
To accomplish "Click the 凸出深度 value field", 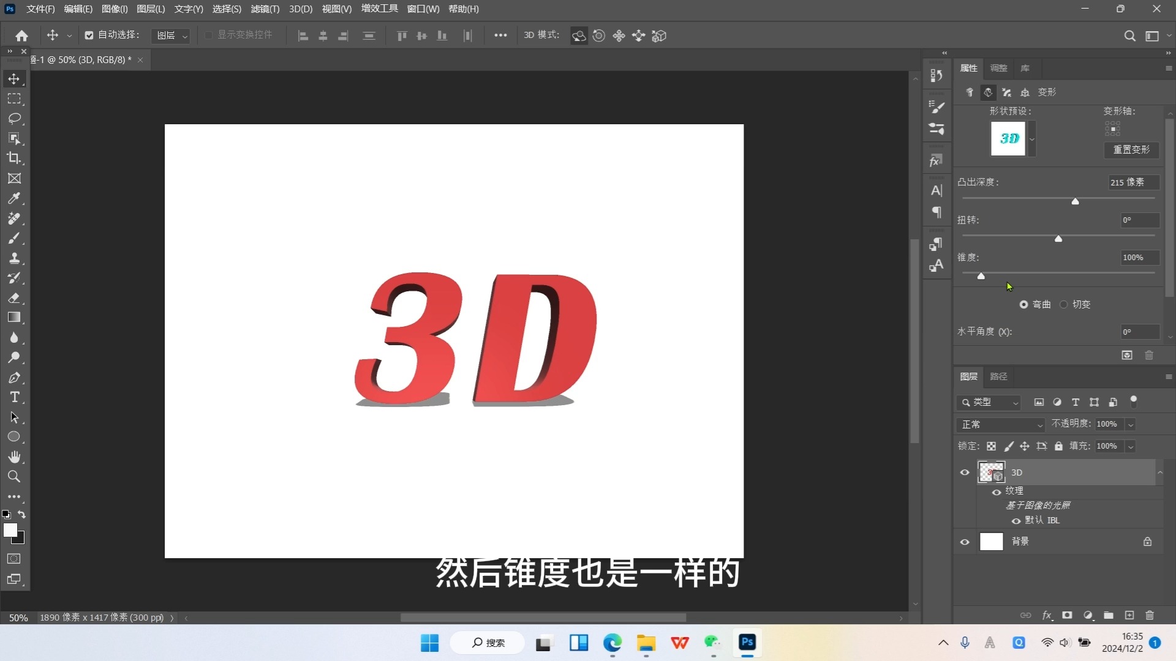I will pyautogui.click(x=1133, y=182).
